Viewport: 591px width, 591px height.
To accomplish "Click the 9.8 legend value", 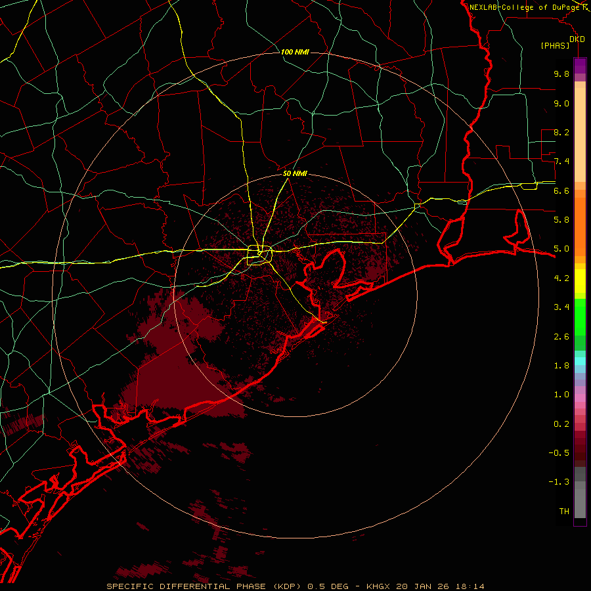I will (x=561, y=74).
